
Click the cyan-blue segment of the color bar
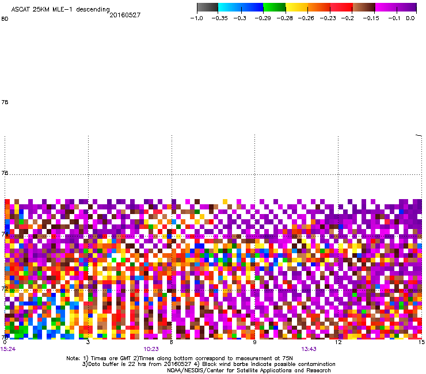[x=241, y=7]
